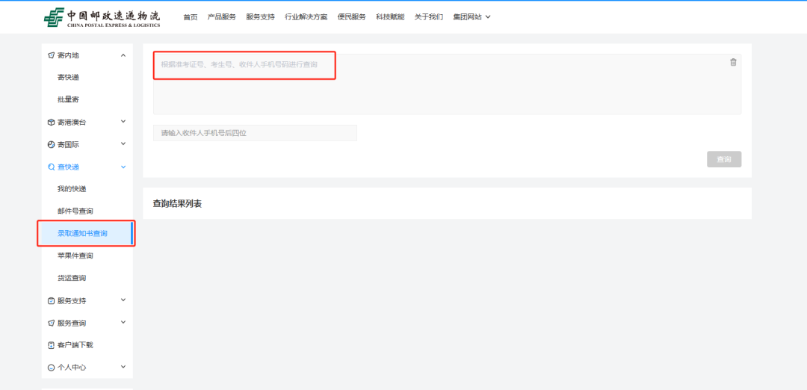Image resolution: width=807 pixels, height=390 pixels.
Task: Open 服务支持 in the top navigation
Action: pyautogui.click(x=261, y=17)
